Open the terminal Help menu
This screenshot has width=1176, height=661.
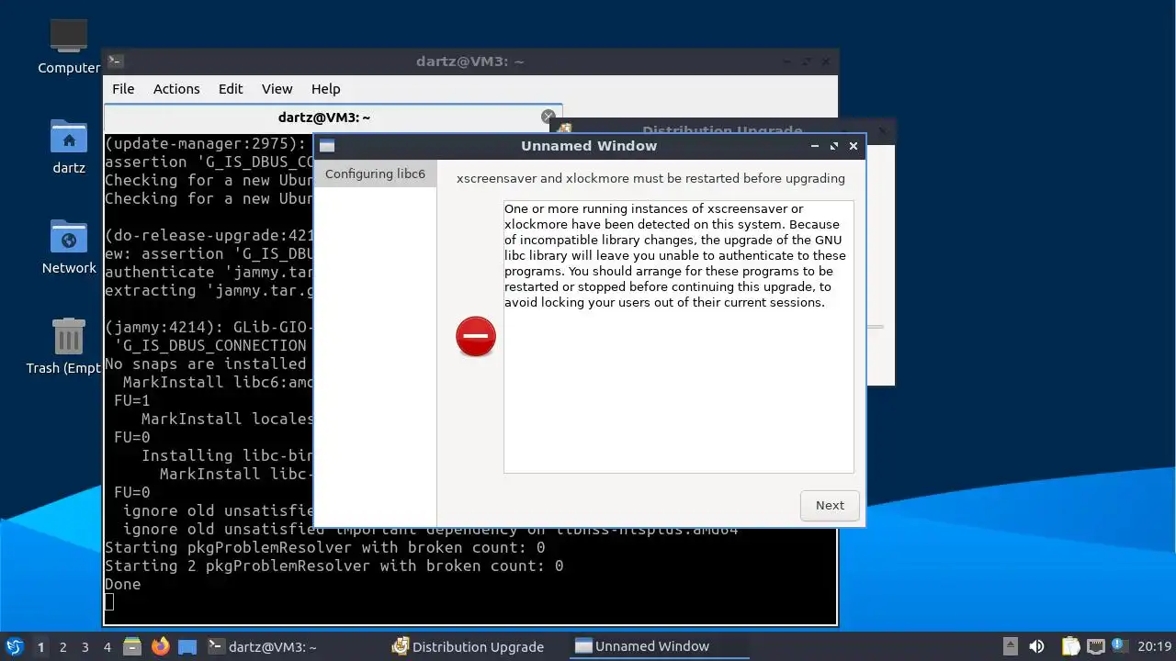coord(325,89)
